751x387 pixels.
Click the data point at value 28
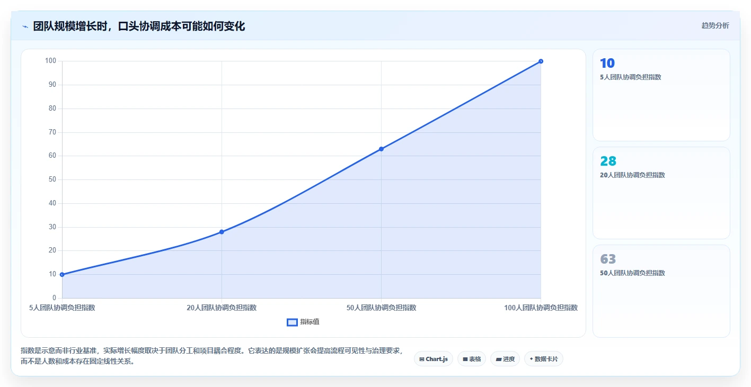[222, 232]
